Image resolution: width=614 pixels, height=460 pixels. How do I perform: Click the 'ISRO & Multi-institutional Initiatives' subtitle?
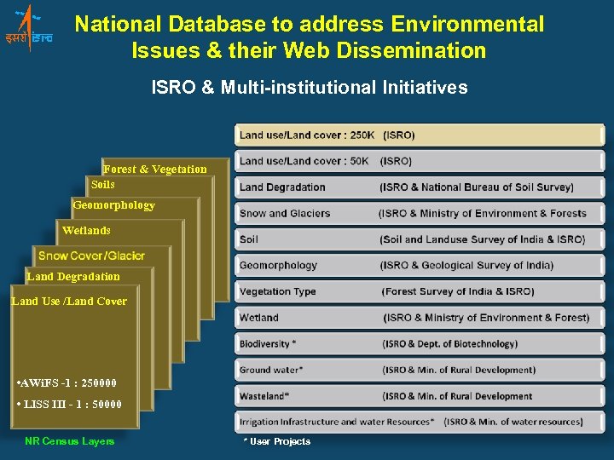pos(310,87)
